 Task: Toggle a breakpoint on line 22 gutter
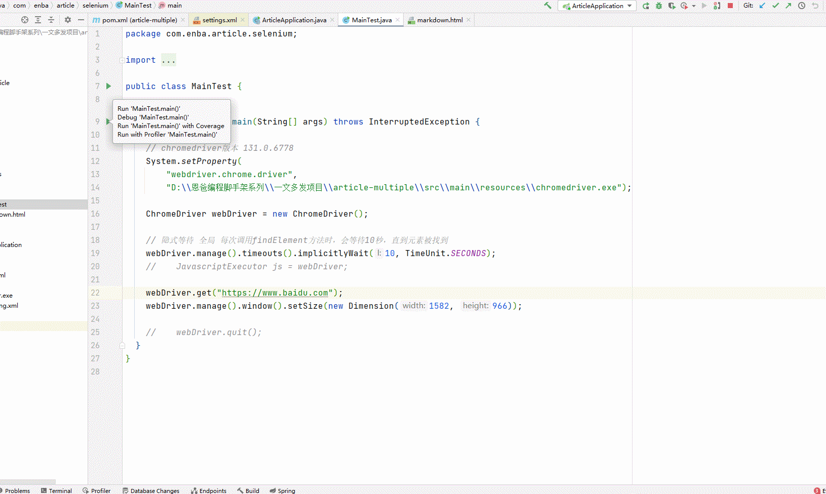click(x=108, y=293)
